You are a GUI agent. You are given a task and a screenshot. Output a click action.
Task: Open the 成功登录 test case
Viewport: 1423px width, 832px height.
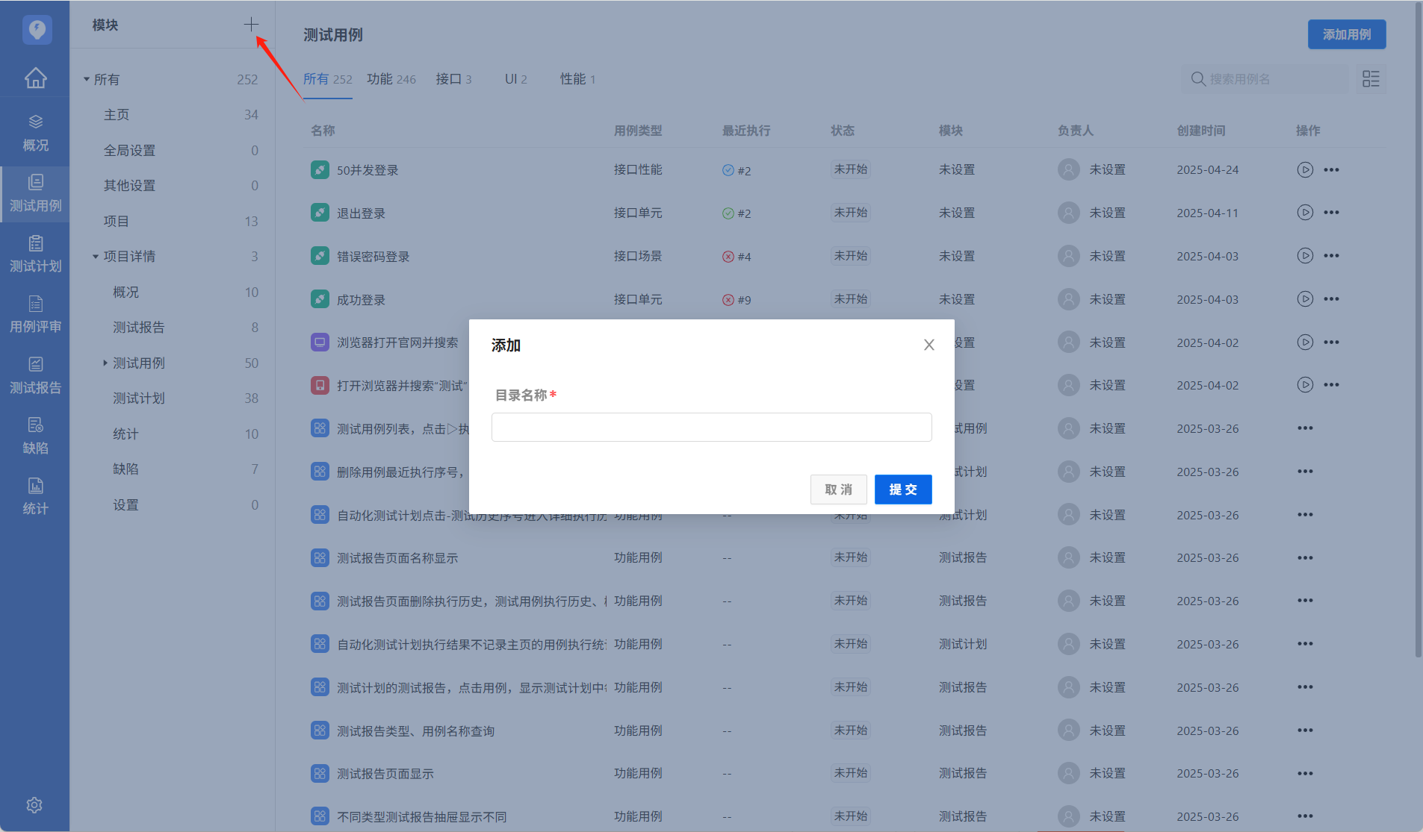click(x=361, y=300)
